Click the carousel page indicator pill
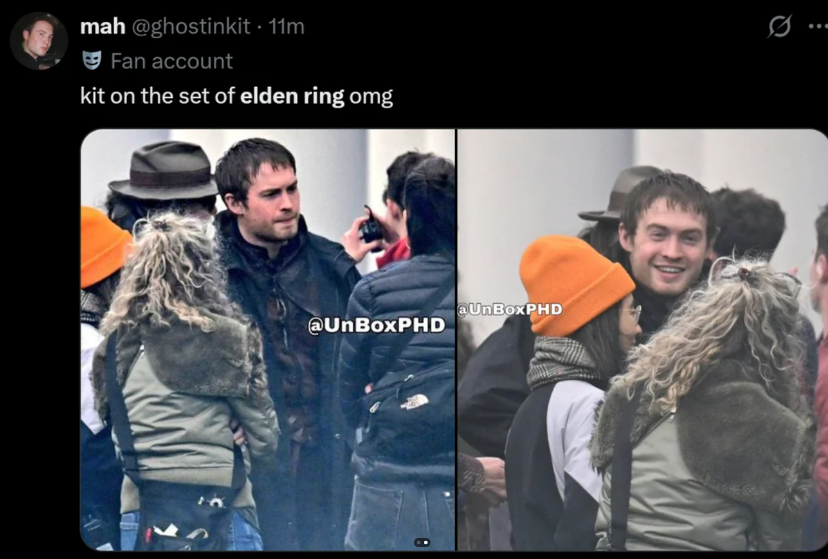Viewport: 828px width, 559px height. (x=422, y=543)
